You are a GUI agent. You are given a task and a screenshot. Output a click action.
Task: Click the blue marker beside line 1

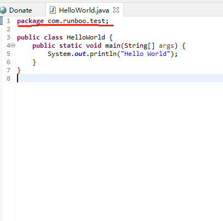(1, 20)
